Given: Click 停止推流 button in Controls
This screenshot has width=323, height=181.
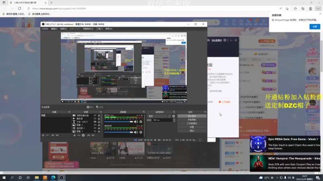Looking at the screenshot, I should coord(192,116).
